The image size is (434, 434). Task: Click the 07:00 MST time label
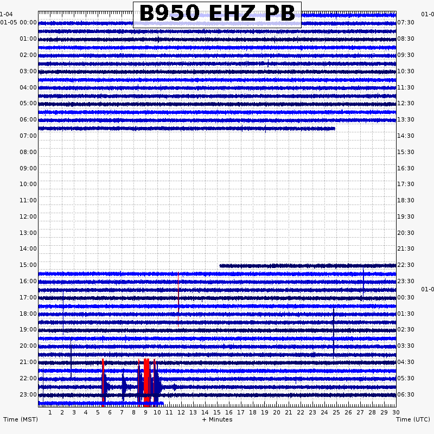tap(28, 136)
